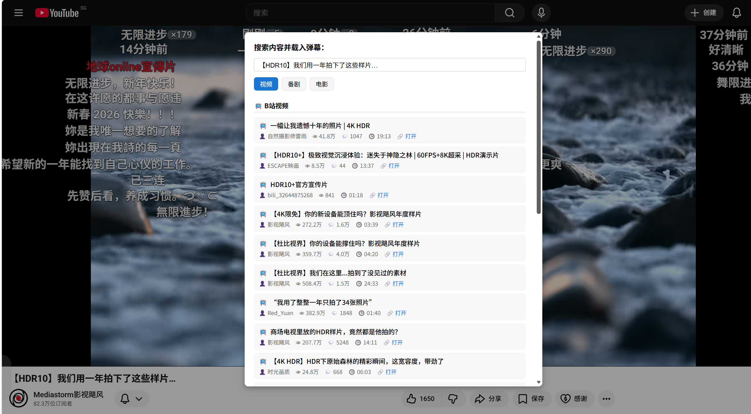751x414 pixels.
Task: Select the 视频 tab
Action: click(x=266, y=84)
